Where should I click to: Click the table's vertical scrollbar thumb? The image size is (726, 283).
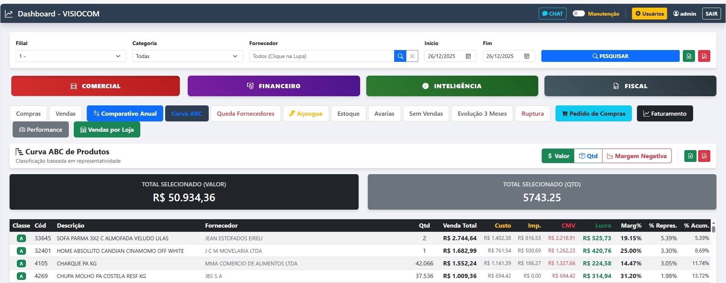click(713, 228)
